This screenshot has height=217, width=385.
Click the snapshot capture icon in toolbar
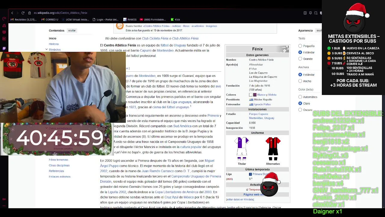pyautogui.click(x=316, y=13)
